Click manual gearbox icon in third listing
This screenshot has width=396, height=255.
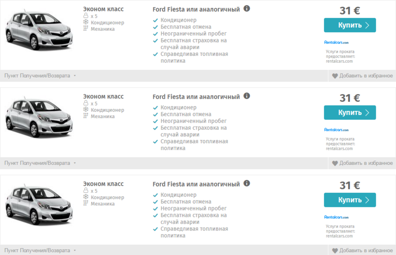[86, 203]
